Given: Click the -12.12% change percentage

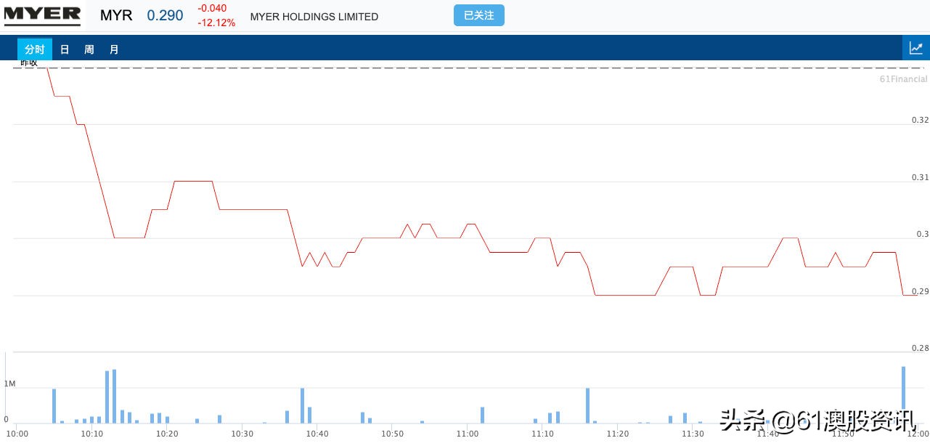Looking at the screenshot, I should click(216, 23).
